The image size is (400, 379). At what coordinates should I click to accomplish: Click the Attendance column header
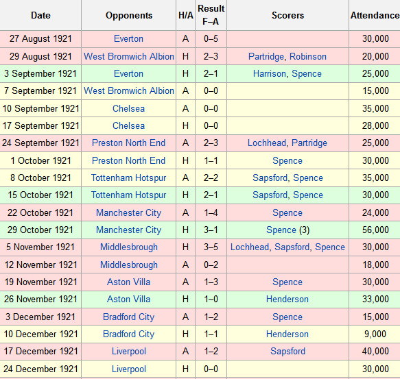(375, 15)
